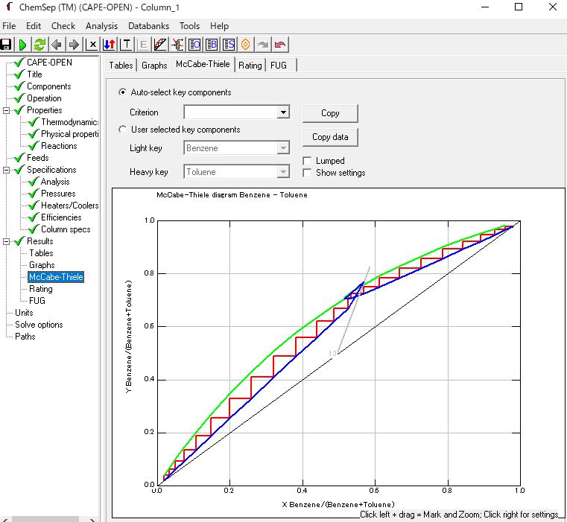Go to previous panel with left arrow icon

point(57,45)
